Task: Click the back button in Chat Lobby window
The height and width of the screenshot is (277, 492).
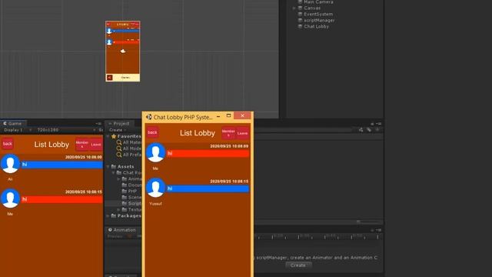Action: [x=152, y=132]
